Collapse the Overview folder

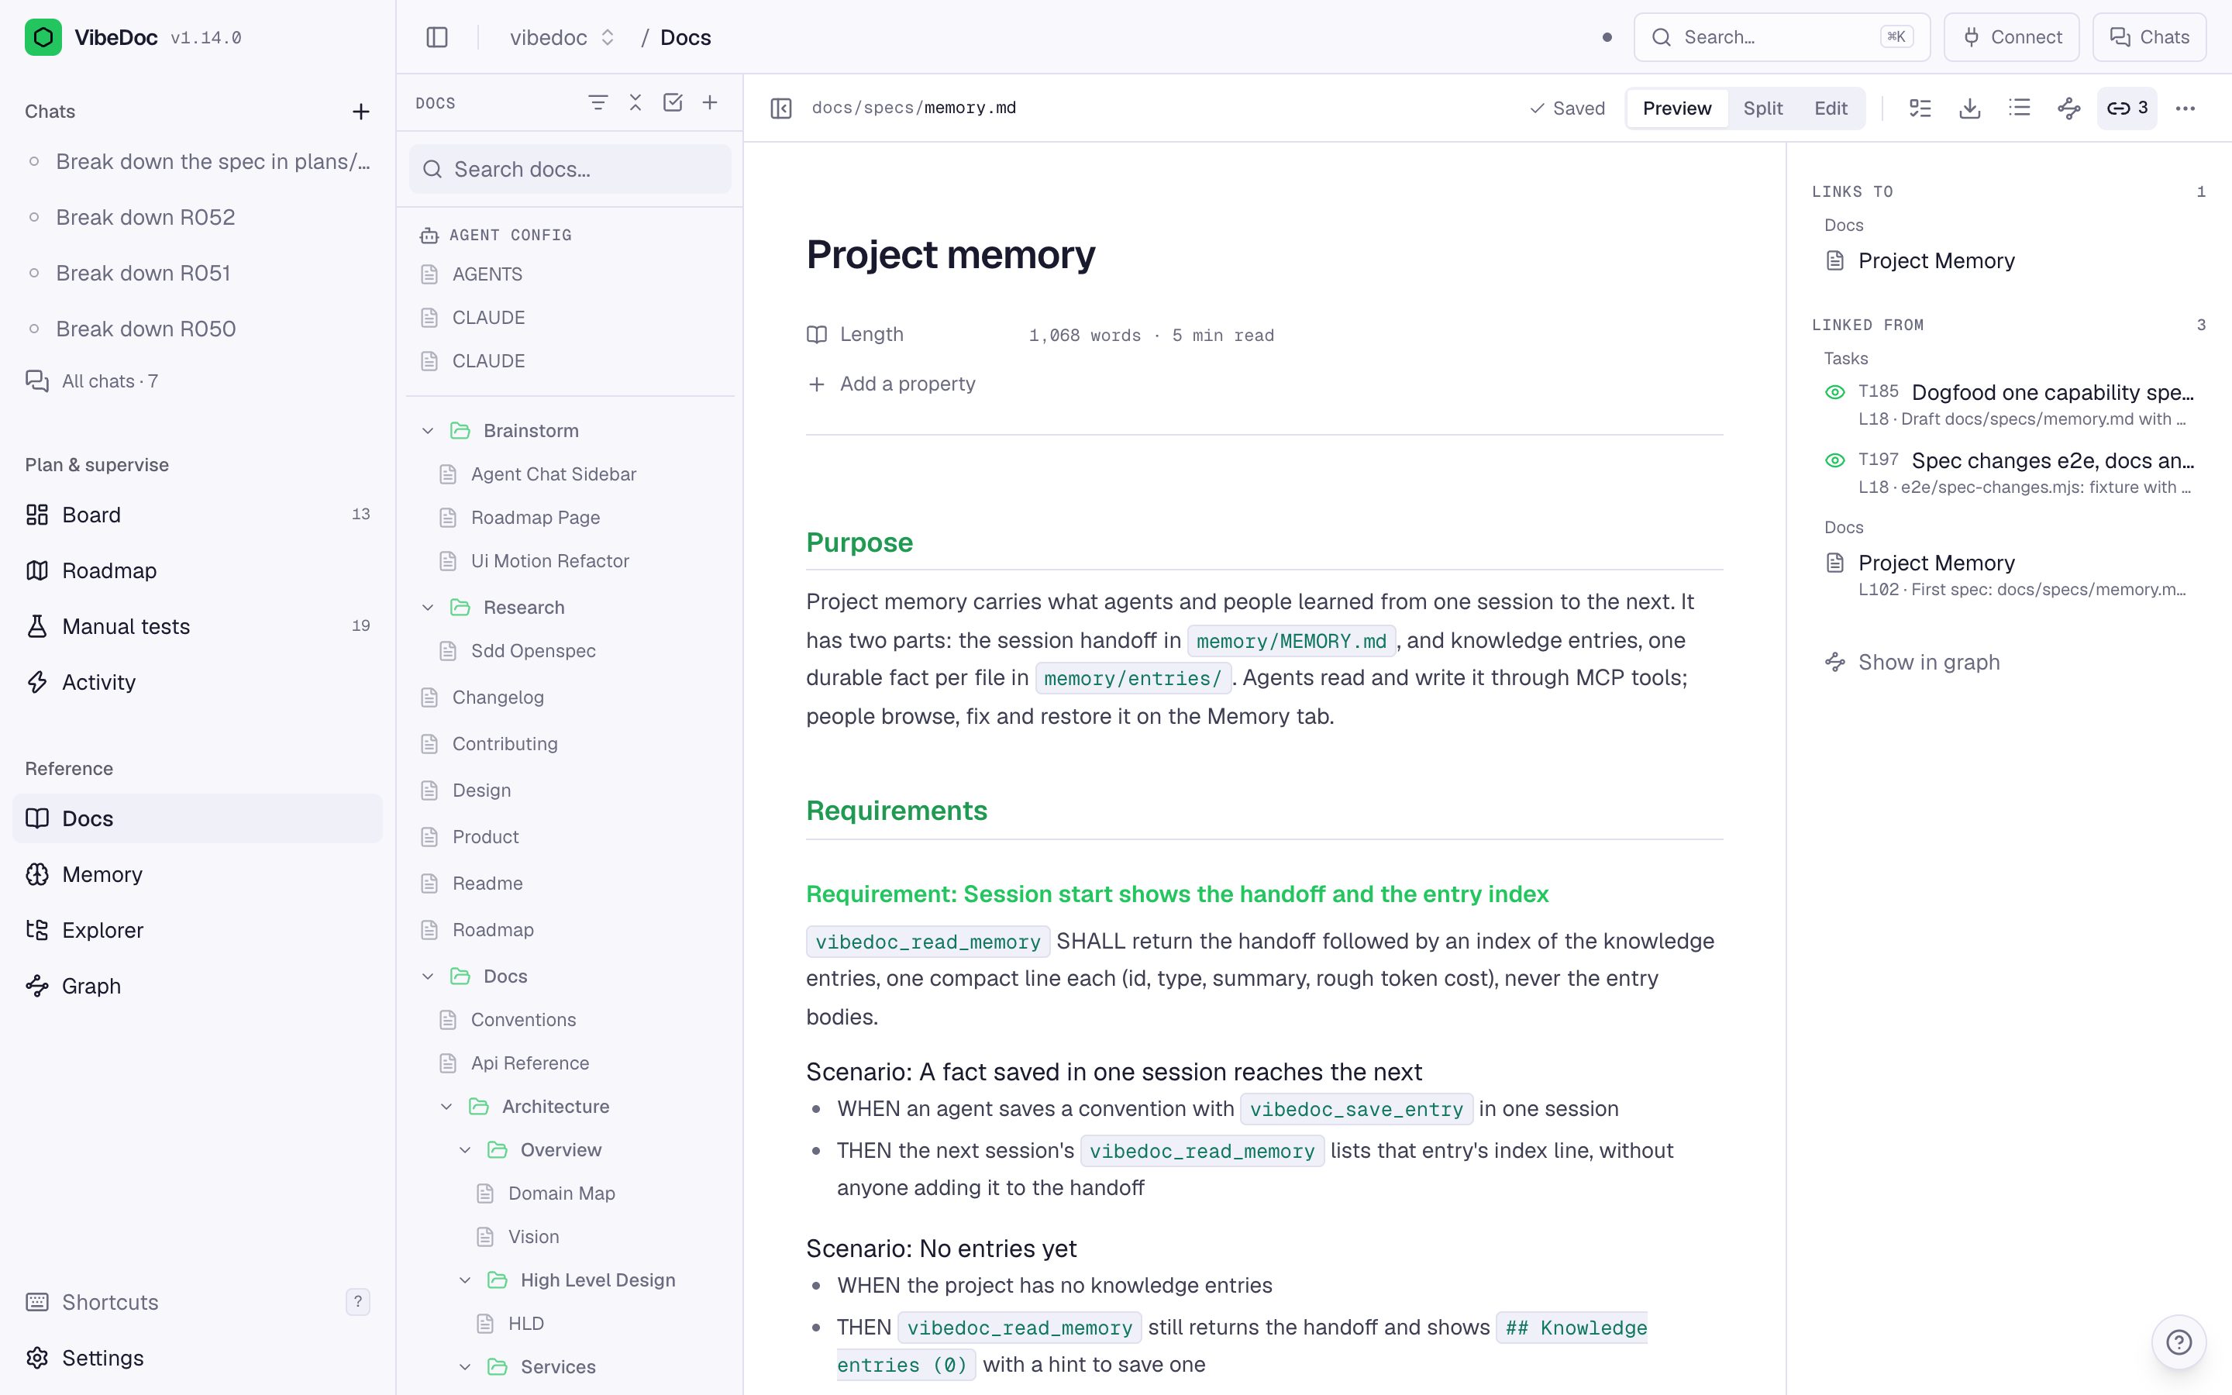click(x=465, y=1149)
